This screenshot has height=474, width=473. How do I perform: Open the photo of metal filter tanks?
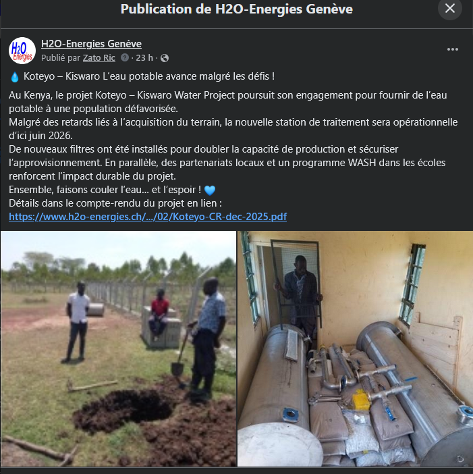[355, 348]
